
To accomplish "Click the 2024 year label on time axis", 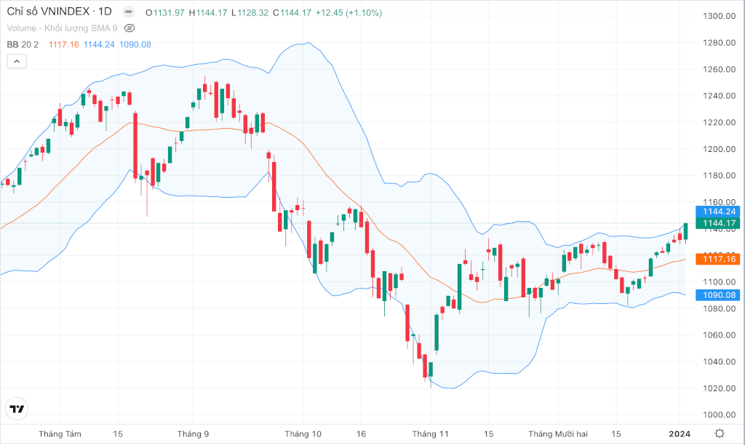I will coord(680,434).
